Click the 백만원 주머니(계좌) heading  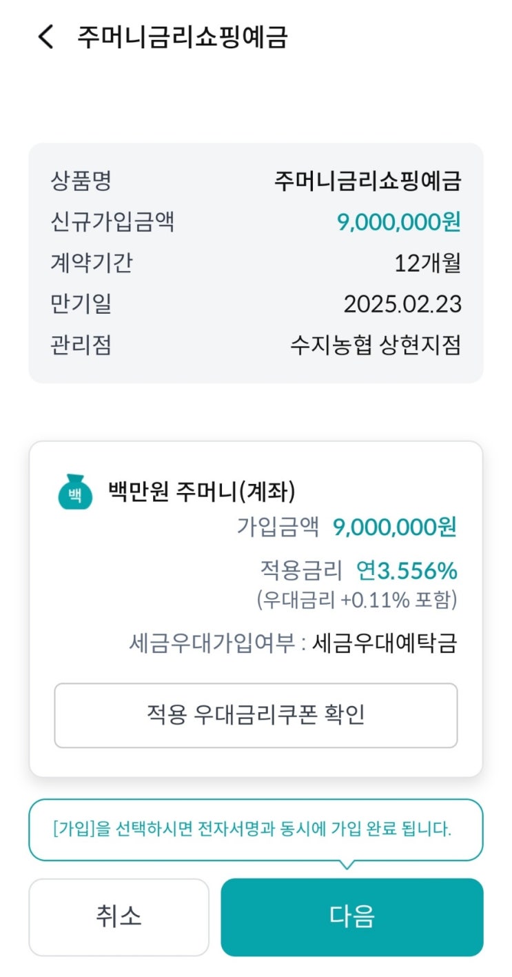click(202, 492)
